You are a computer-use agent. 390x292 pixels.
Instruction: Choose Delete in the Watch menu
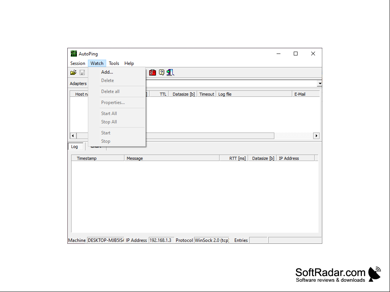pos(117,80)
